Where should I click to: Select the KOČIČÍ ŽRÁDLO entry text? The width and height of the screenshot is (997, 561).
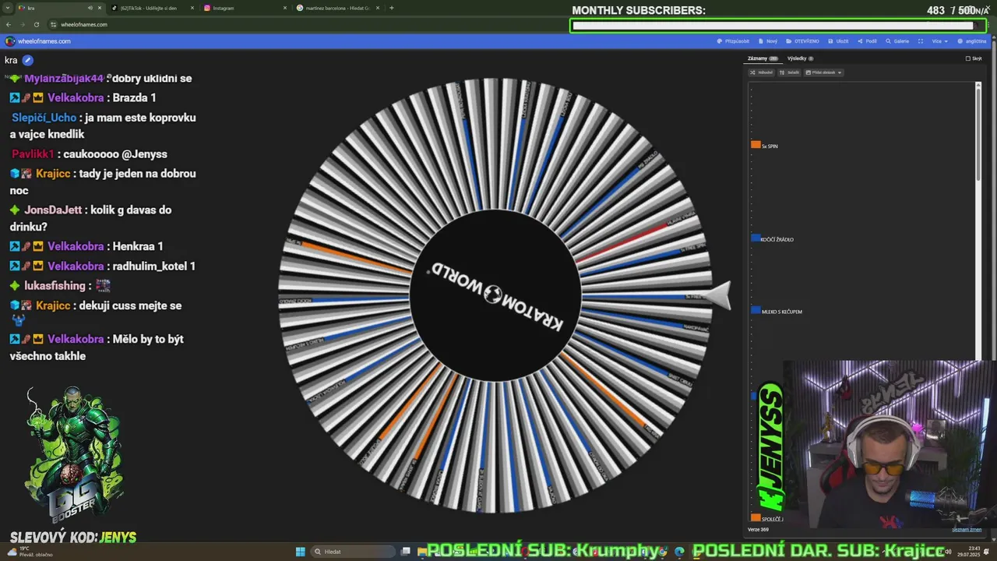[x=777, y=240]
